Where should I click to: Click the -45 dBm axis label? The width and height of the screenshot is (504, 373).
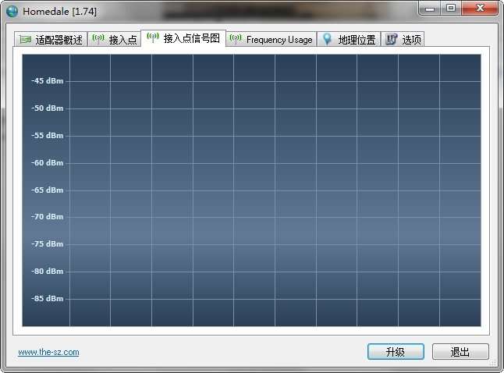[48, 80]
